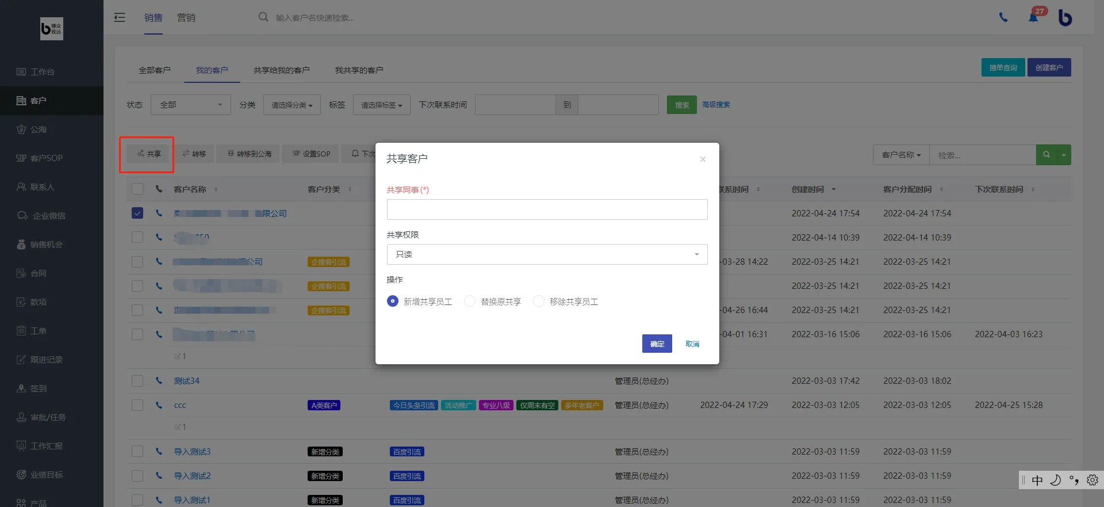The image size is (1104, 507).
Task: Open notifications bell with 27 badge
Action: click(x=1033, y=17)
